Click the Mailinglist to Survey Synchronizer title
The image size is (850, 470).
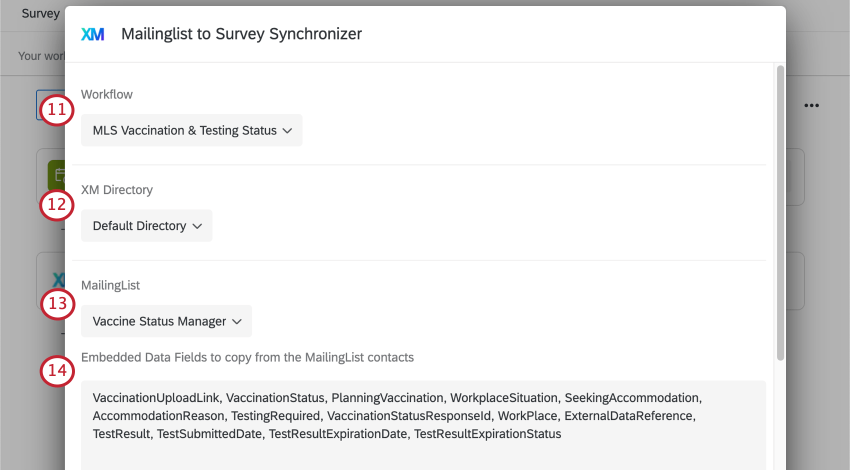click(x=241, y=34)
